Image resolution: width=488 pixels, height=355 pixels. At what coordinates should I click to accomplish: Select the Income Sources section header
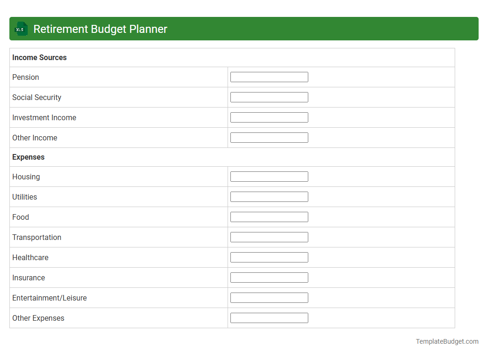pos(39,57)
